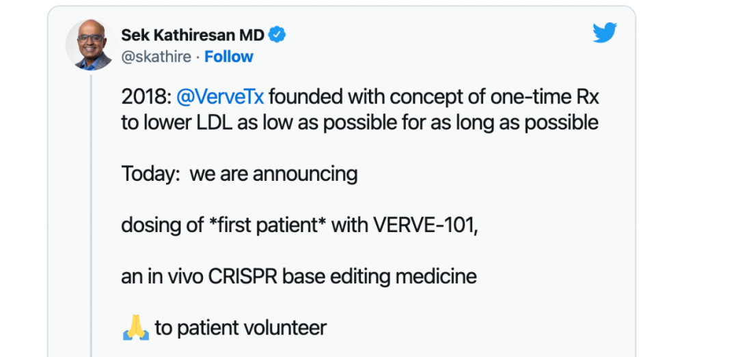Click the Twitter bird logo

[605, 33]
